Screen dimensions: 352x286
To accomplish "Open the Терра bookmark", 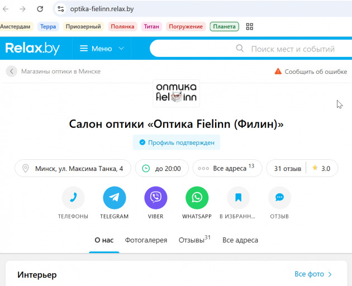I will (x=48, y=26).
